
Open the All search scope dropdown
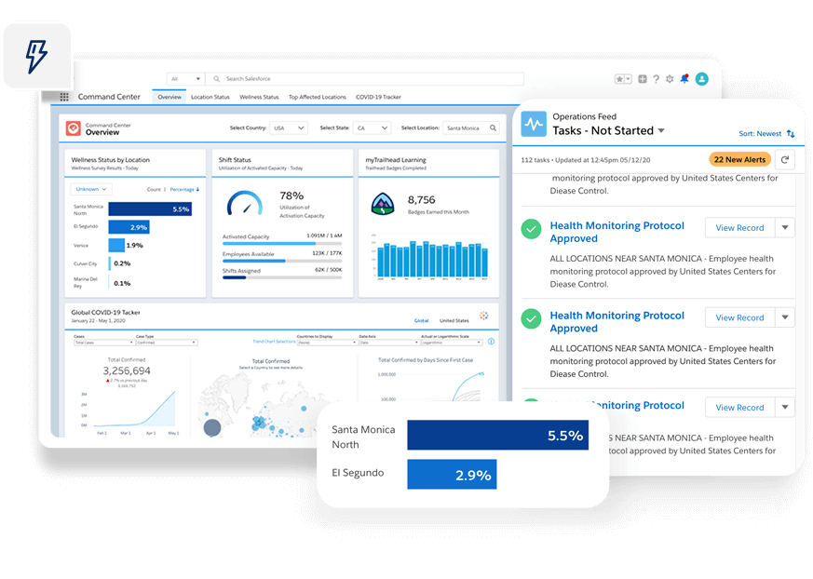[x=185, y=79]
